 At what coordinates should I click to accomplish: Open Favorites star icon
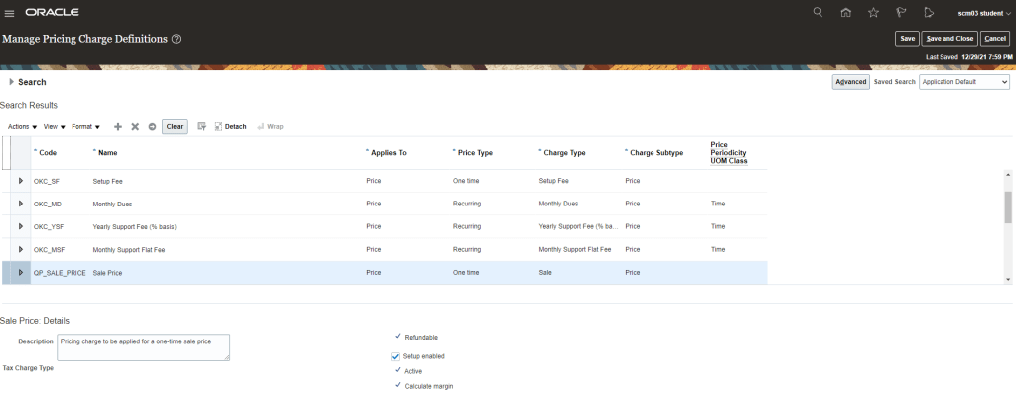pyautogui.click(x=873, y=13)
